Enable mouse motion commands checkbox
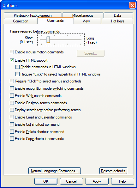Image resolution: width=137 pixels, height=188 pixels. (x=12, y=52)
